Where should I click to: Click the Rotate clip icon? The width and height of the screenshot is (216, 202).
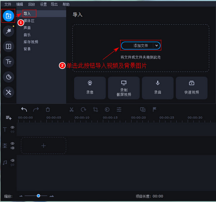pyautogui.click(x=84, y=109)
